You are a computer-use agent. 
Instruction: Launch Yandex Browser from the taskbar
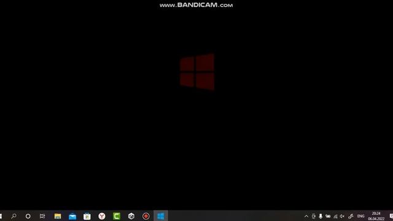(102, 216)
